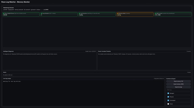The width and height of the screenshot is (194, 108).
Task: Click the 'points 0' session stat
Action: pos(5,10)
